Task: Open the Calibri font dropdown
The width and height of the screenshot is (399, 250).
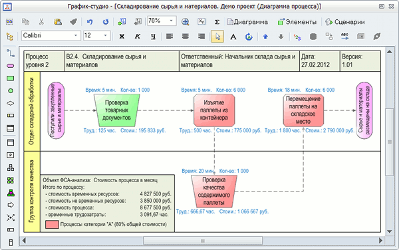Action: 76,36
